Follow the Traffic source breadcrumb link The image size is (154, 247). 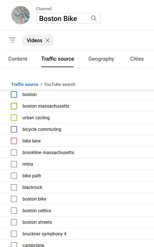coord(25,84)
